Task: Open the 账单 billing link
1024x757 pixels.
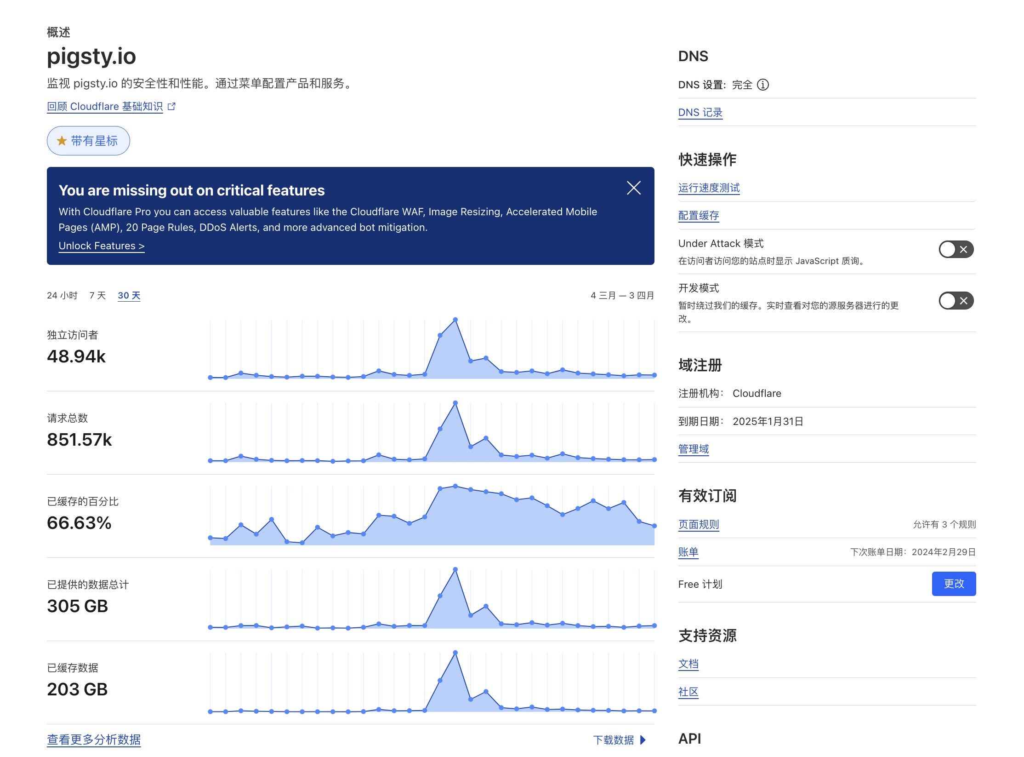Action: [x=688, y=552]
